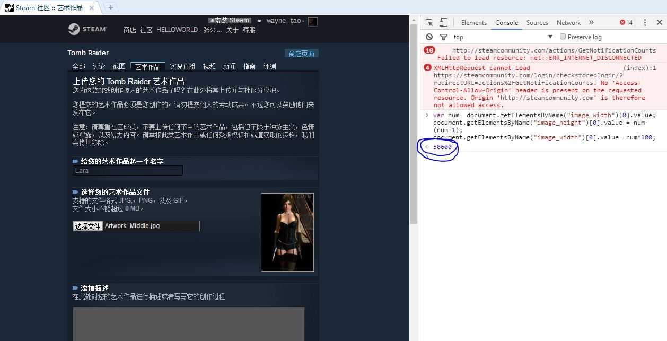Open the HELLOWORLD profile menu item
This screenshot has width=667, height=341.
click(189, 30)
